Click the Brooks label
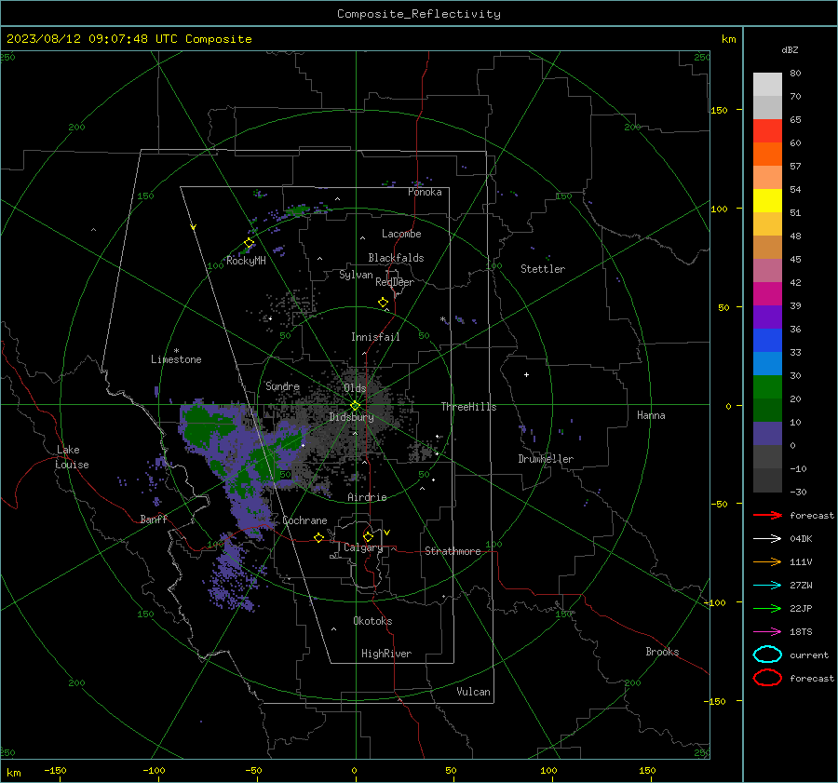 [x=662, y=652]
